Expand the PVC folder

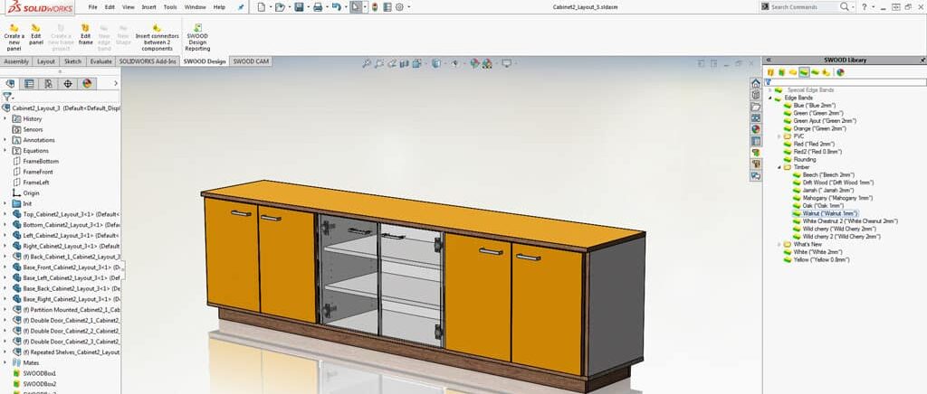[x=779, y=136]
